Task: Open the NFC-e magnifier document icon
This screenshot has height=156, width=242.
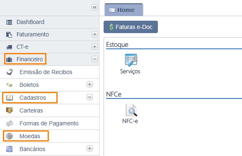Action: coord(131,110)
